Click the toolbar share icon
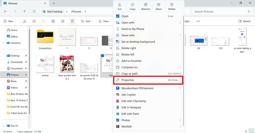255x133 pixels. pyautogui.click(x=63, y=21)
